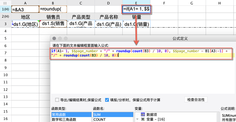Image resolution: width=236 pixels, height=122 pixels.
Task: Click row header 16
Action: (6, 119)
